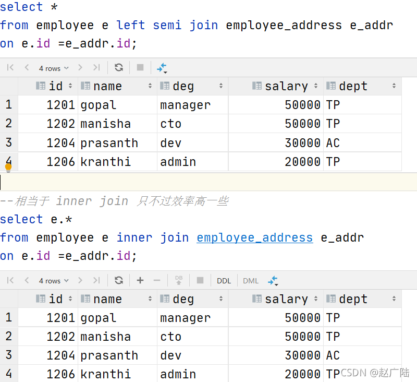Select cell 'admin' in upper grid

192,162
